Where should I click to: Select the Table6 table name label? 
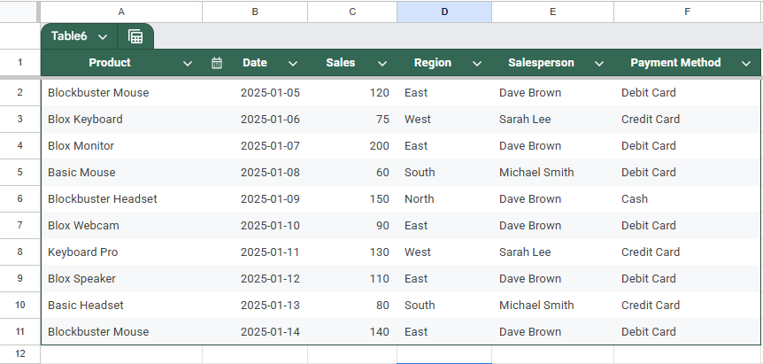tap(69, 36)
